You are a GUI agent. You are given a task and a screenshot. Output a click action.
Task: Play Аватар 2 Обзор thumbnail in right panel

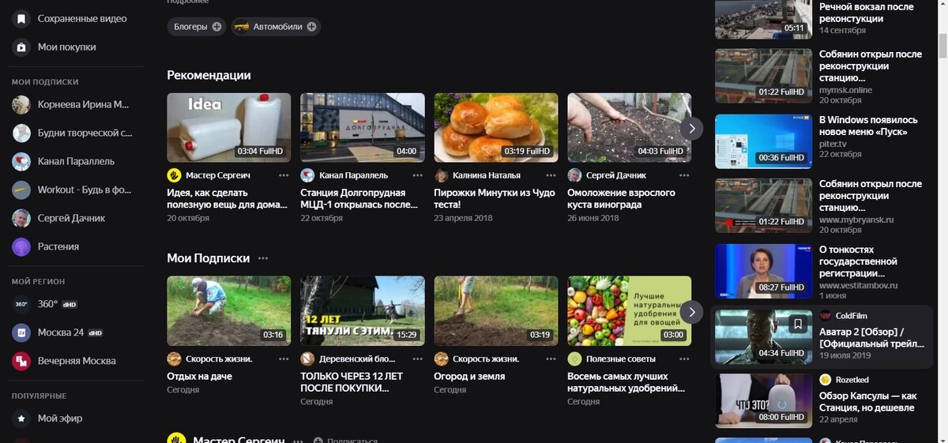coord(764,337)
